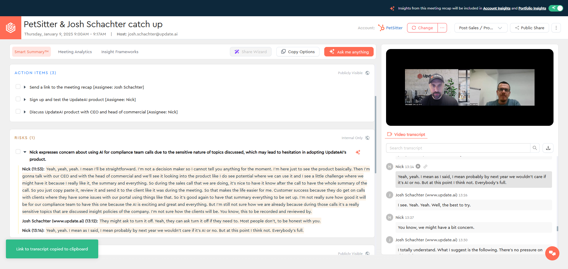Click transcript line 'I see. Yeah. Yeah. Well, the best to try.'

click(x=434, y=205)
